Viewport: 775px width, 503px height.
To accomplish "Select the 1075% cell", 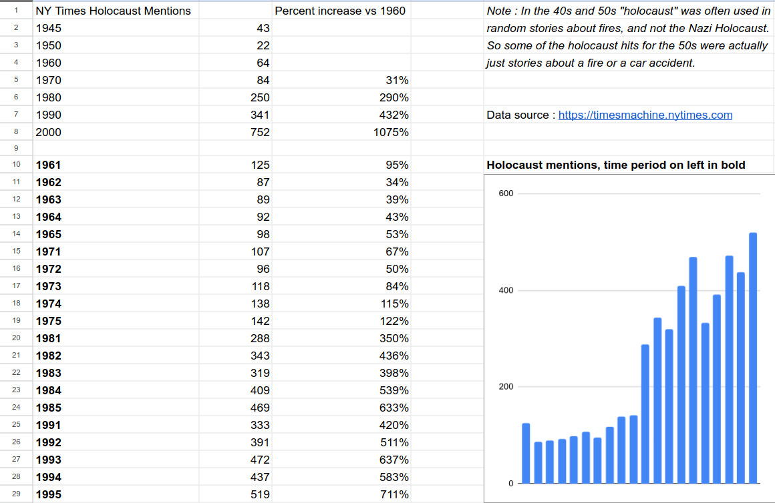I will (341, 132).
